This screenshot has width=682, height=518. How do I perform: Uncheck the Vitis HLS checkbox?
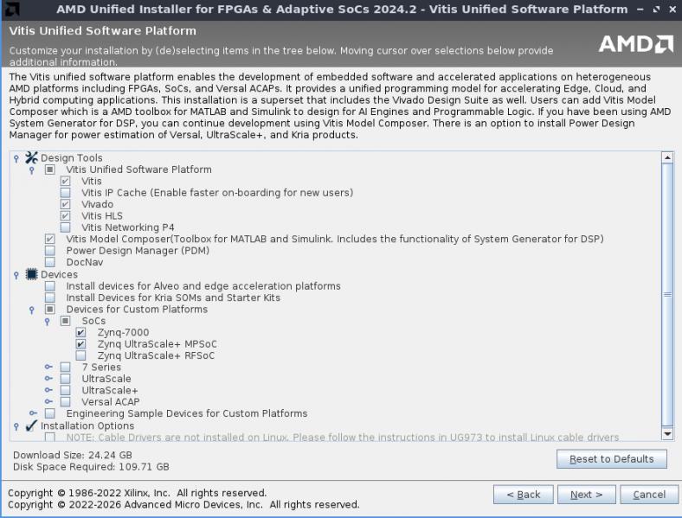click(65, 215)
